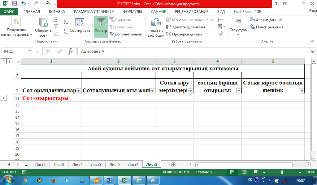Open the соттың бірінші отырысы filter dropdown
317x185 pixels.
(x=239, y=91)
